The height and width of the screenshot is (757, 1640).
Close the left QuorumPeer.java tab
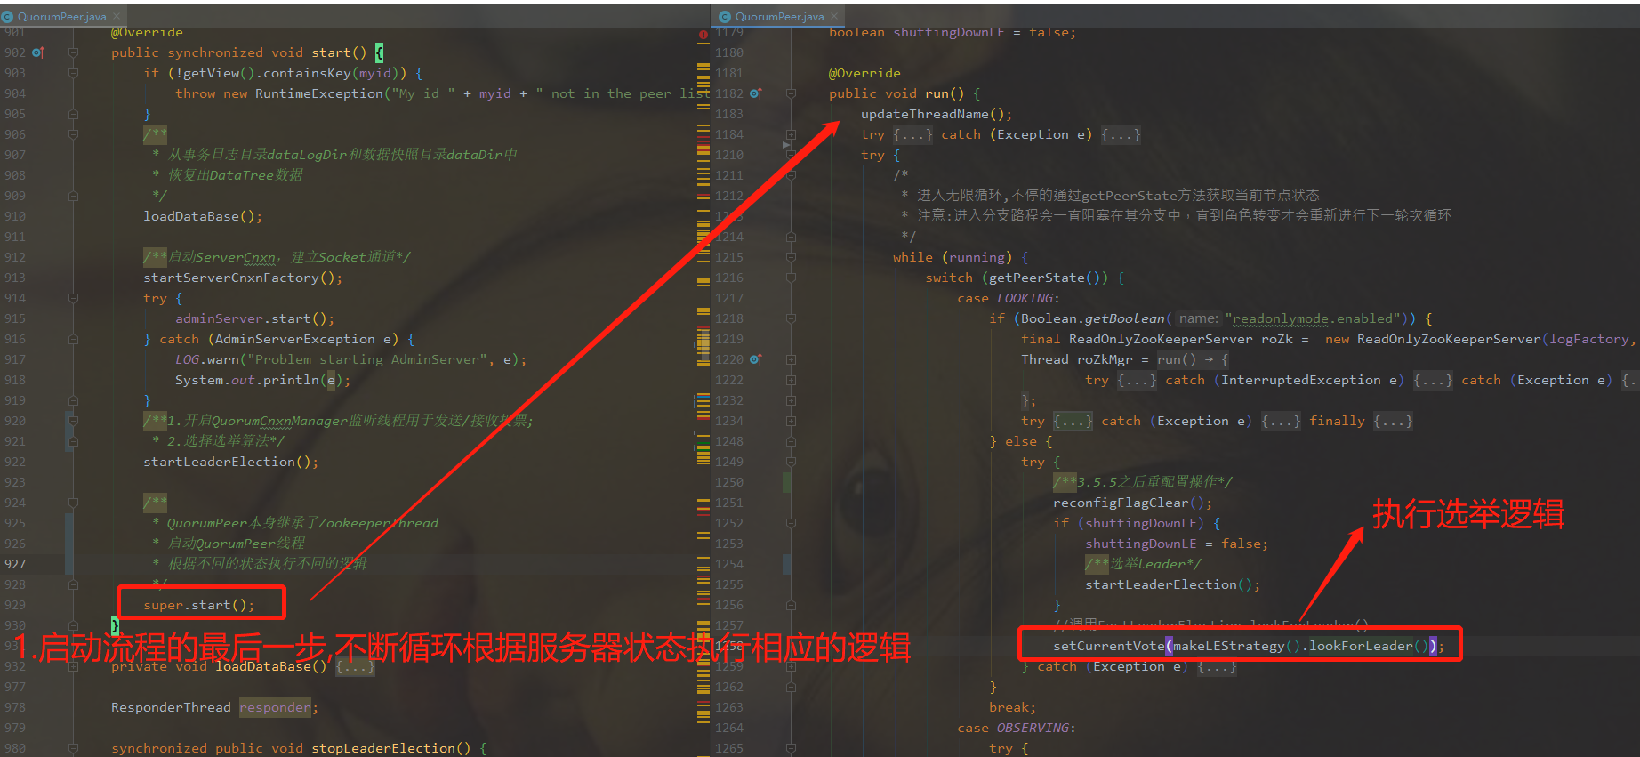(117, 17)
